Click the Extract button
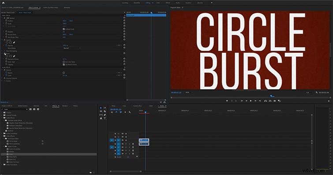The width and height of the screenshot is (333, 175). (270, 101)
